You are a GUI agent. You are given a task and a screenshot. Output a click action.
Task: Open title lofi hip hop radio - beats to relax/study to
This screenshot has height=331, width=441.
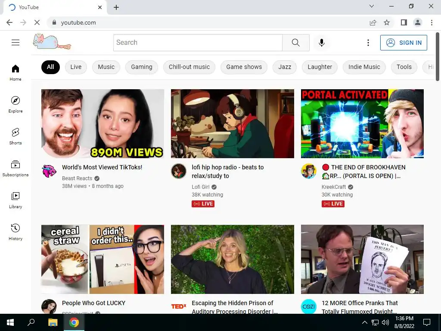coord(228,172)
